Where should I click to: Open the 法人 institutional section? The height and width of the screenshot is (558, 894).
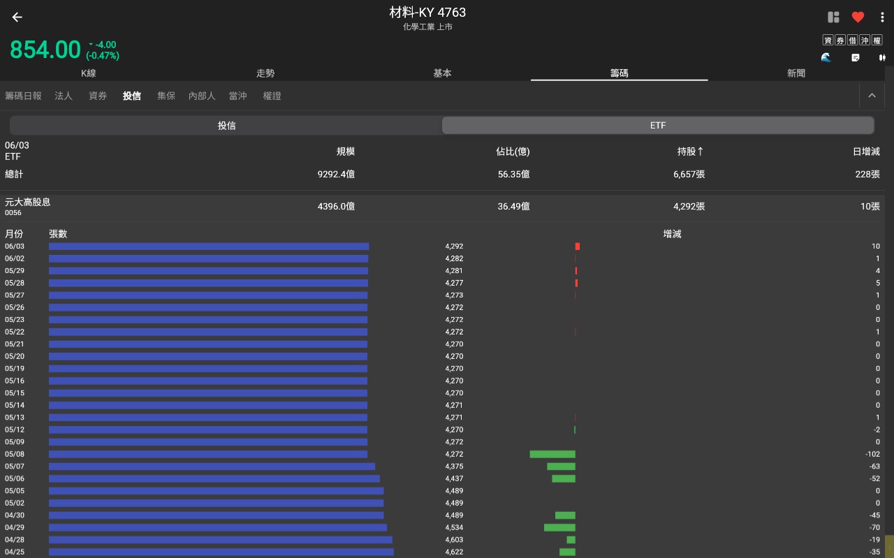click(x=64, y=96)
